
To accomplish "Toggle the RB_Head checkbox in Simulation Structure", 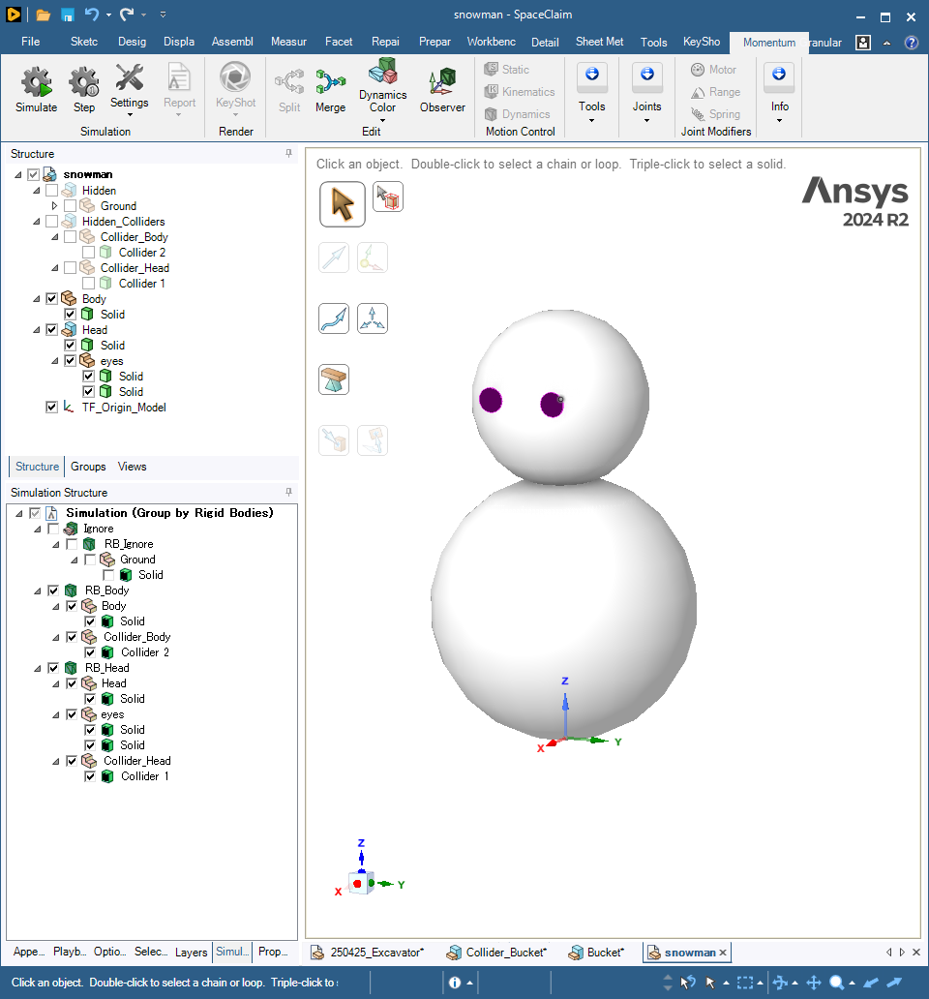I will pos(53,668).
